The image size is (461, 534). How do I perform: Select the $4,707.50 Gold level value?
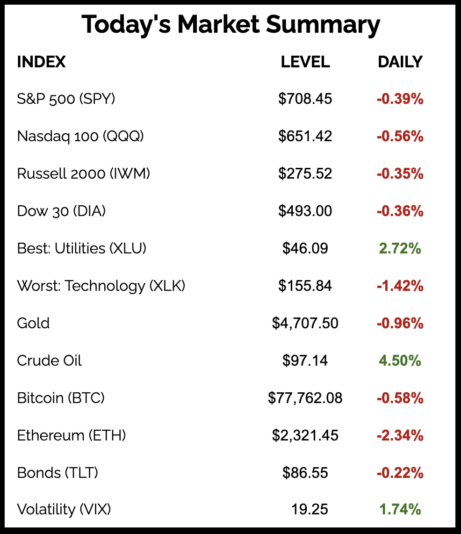pyautogui.click(x=305, y=323)
